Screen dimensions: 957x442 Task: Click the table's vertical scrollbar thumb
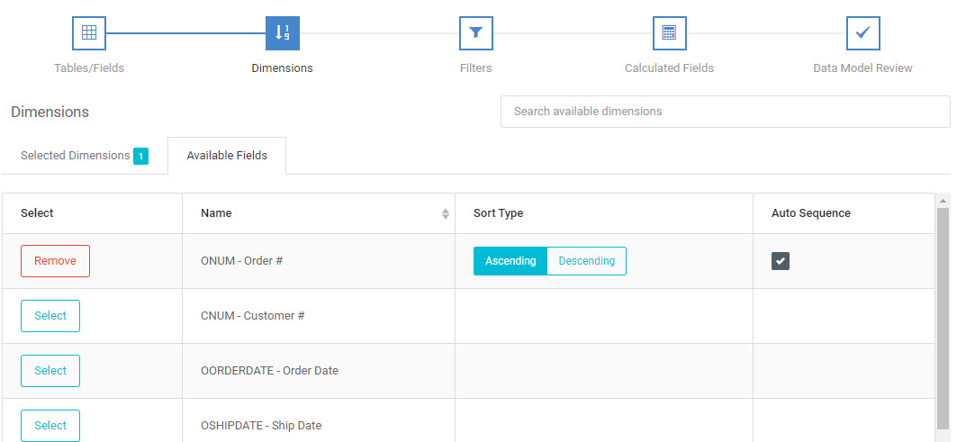click(x=943, y=323)
